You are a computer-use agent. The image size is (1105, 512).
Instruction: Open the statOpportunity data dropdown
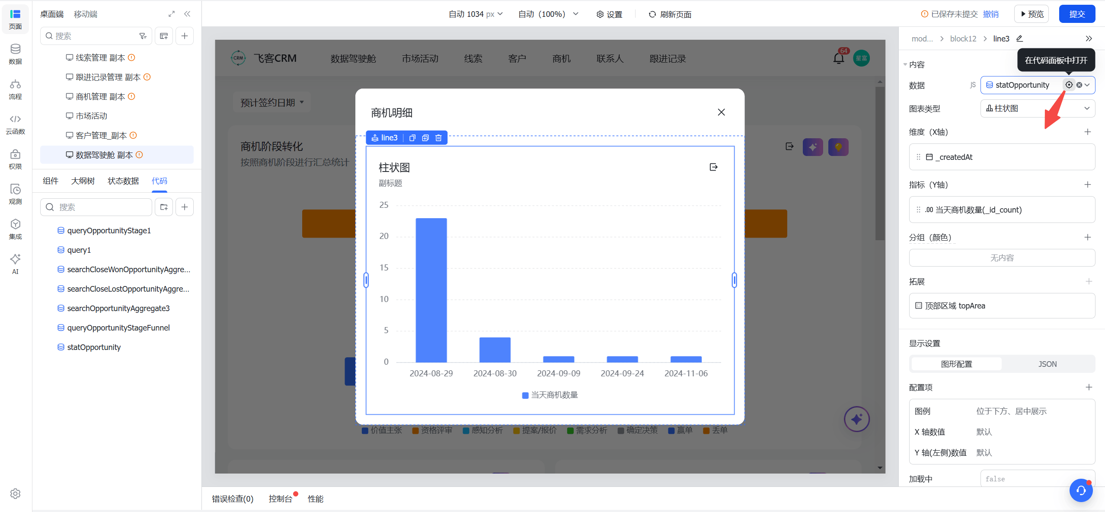click(x=1087, y=85)
